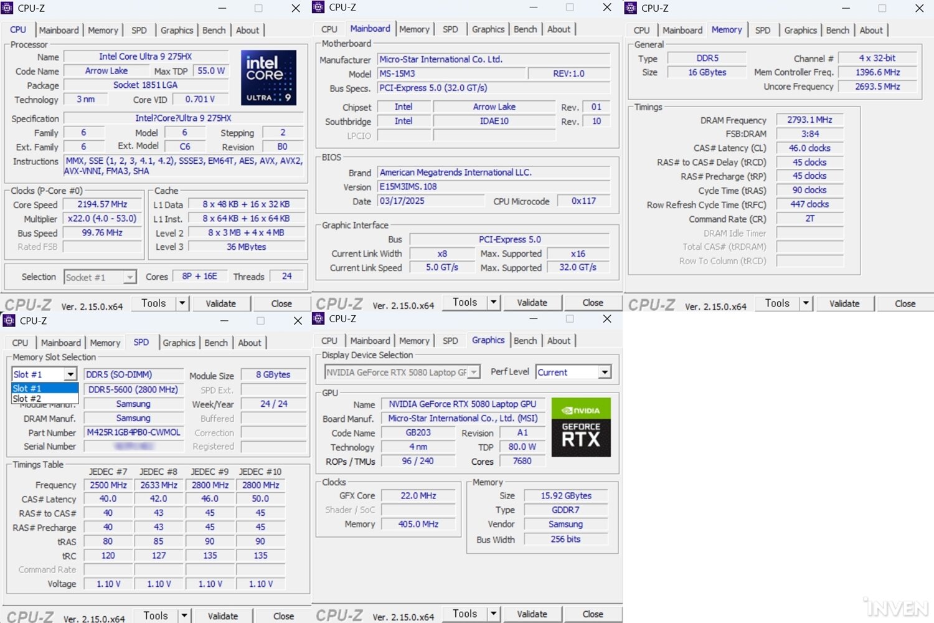The width and height of the screenshot is (934, 623).
Task: Open the Display Device Selection dropdown
Action: (474, 372)
